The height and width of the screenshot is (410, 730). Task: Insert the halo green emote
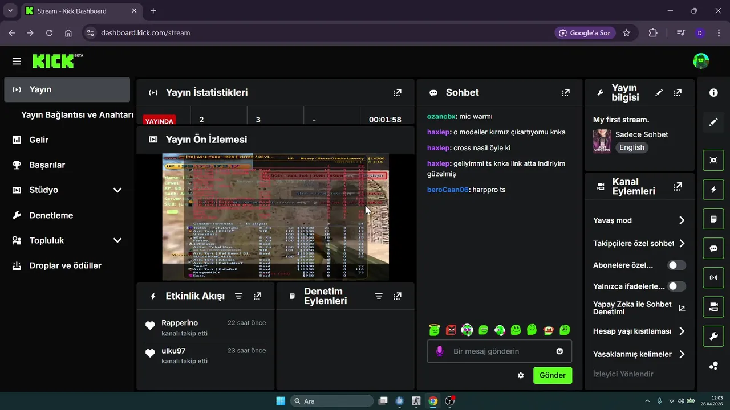click(x=434, y=330)
